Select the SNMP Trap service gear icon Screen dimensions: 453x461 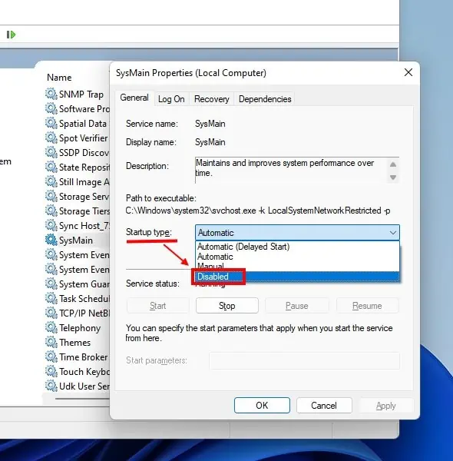[51, 94]
